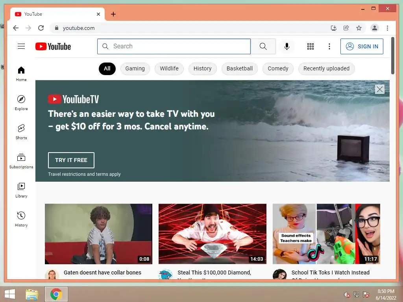The height and width of the screenshot is (302, 403).
Task: Open History in sidebar
Action: pos(21,219)
